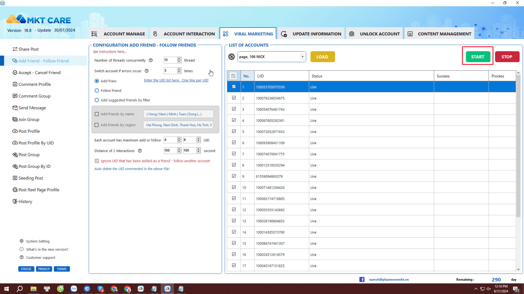
Task: Open Comment Profile section
Action: [x=32, y=84]
